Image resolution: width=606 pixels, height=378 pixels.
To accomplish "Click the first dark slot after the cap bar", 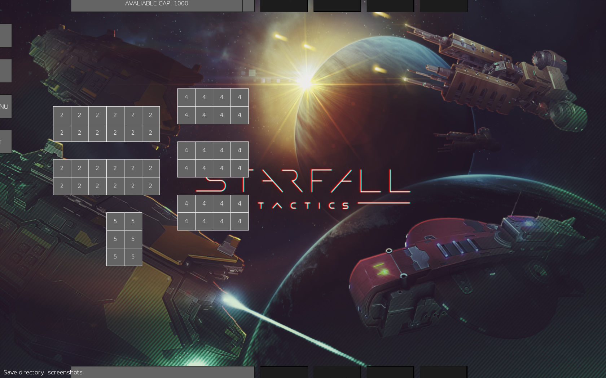I will pyautogui.click(x=284, y=5).
